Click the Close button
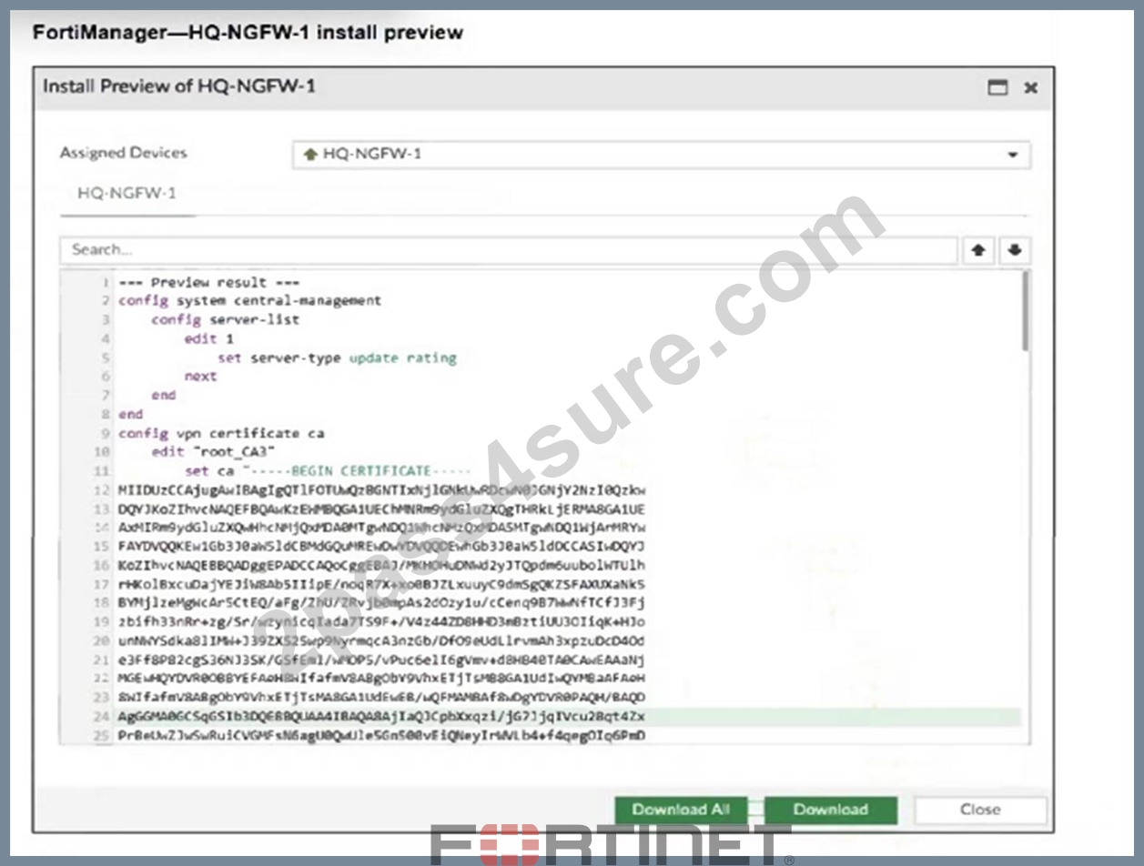The height and width of the screenshot is (866, 1144). [x=980, y=810]
